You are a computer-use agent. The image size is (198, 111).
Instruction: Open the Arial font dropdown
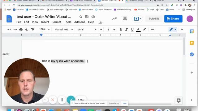coord(87,30)
